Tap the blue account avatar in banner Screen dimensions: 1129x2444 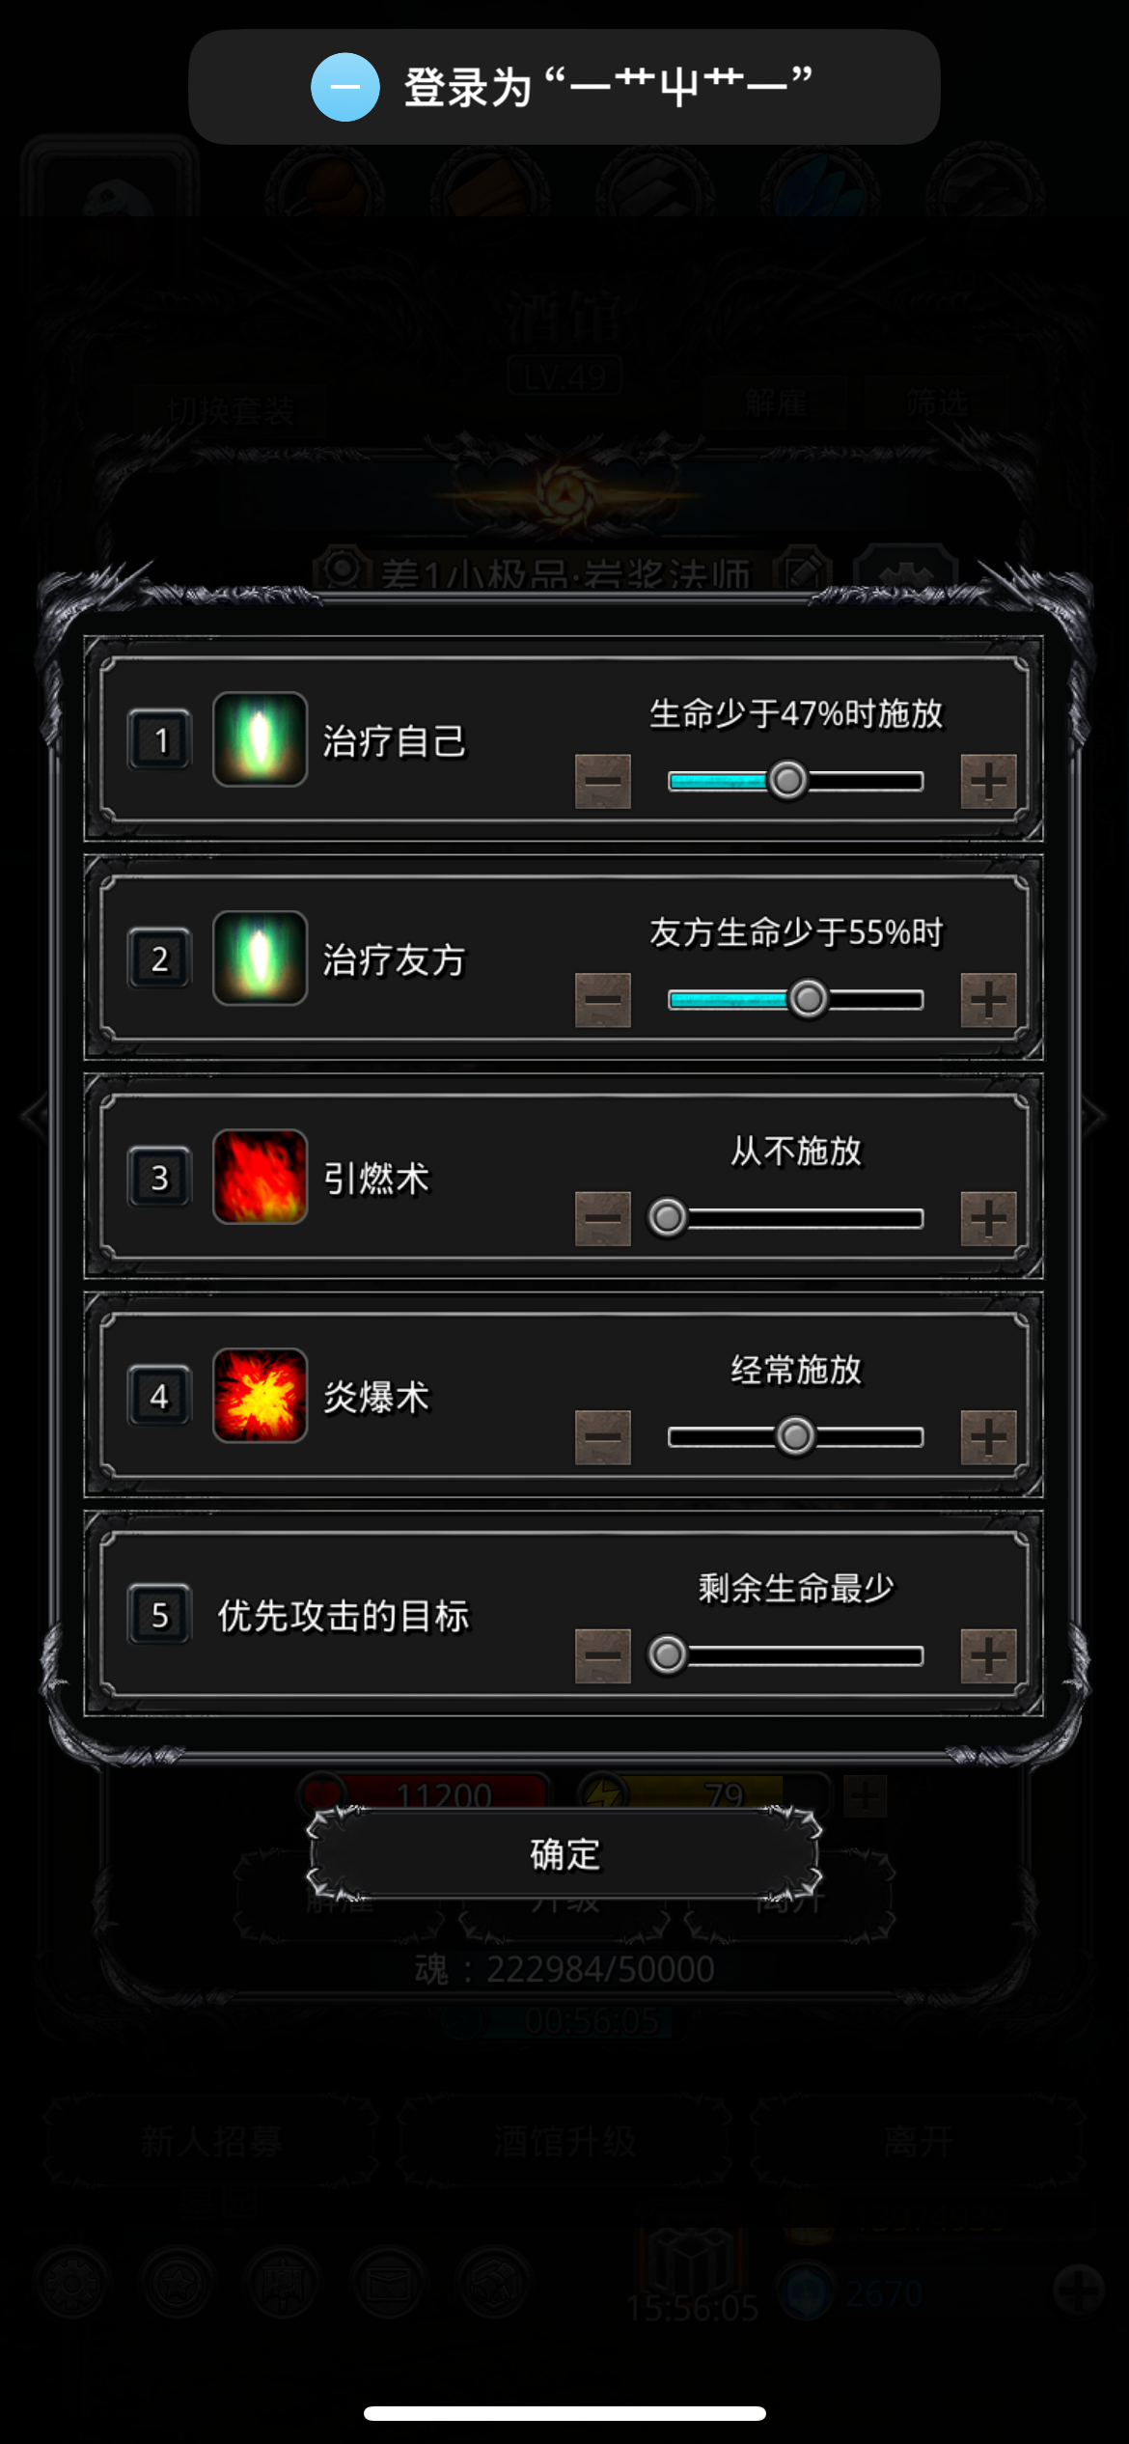pyautogui.click(x=345, y=87)
